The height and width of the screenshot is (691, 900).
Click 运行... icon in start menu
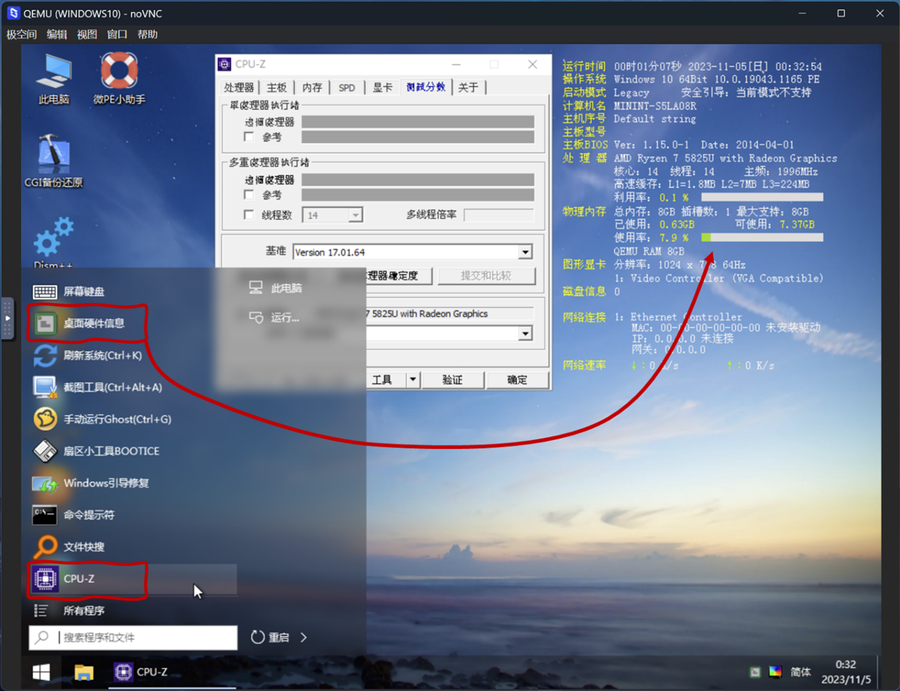point(256,318)
